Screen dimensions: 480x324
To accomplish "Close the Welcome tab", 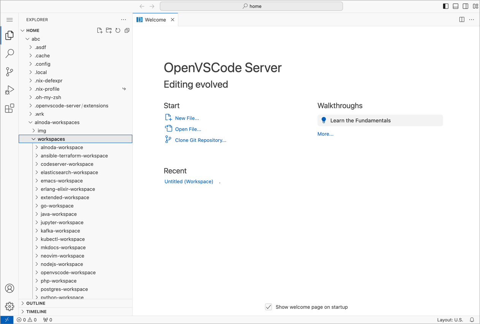I will [173, 20].
